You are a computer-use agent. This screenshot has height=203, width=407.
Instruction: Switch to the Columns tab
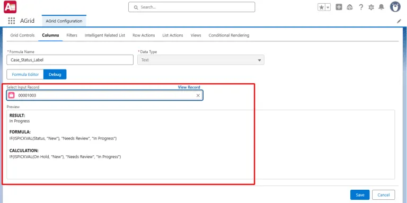click(50, 36)
